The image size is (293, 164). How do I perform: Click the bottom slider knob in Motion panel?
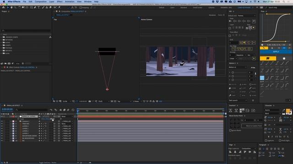[233, 80]
